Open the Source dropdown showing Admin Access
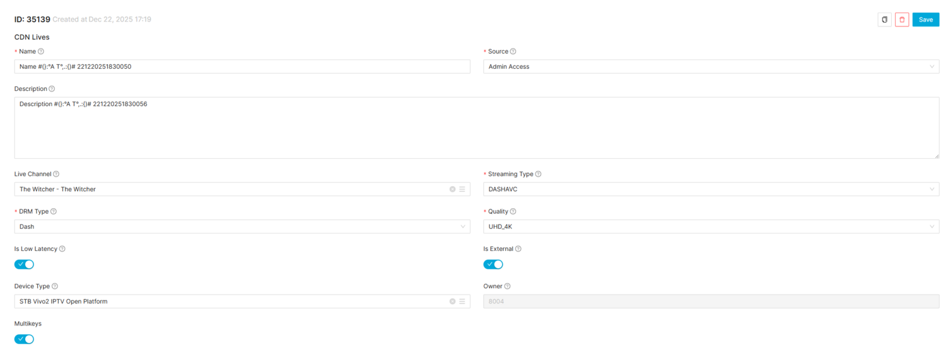This screenshot has height=357, width=946. pos(710,67)
